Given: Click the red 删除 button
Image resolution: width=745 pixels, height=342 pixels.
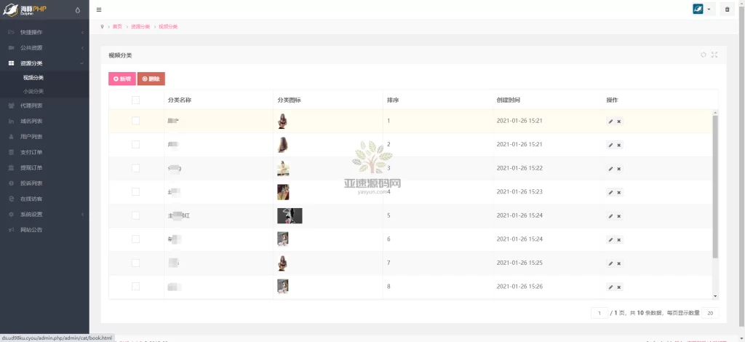Looking at the screenshot, I should pyautogui.click(x=151, y=79).
